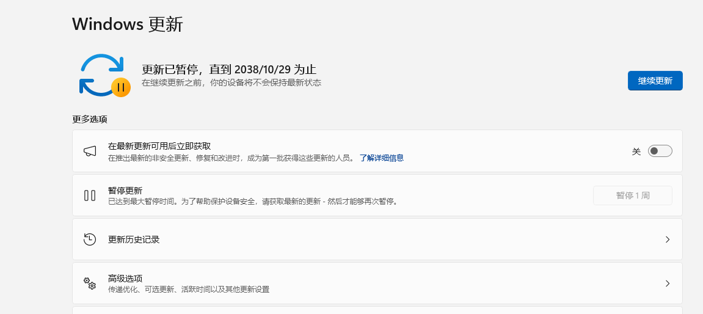Select the Windows 更新 page title
The height and width of the screenshot is (314, 703).
[x=128, y=24]
